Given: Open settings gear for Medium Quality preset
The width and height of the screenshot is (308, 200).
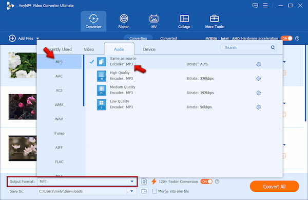Looking at the screenshot, I should coord(259,93).
